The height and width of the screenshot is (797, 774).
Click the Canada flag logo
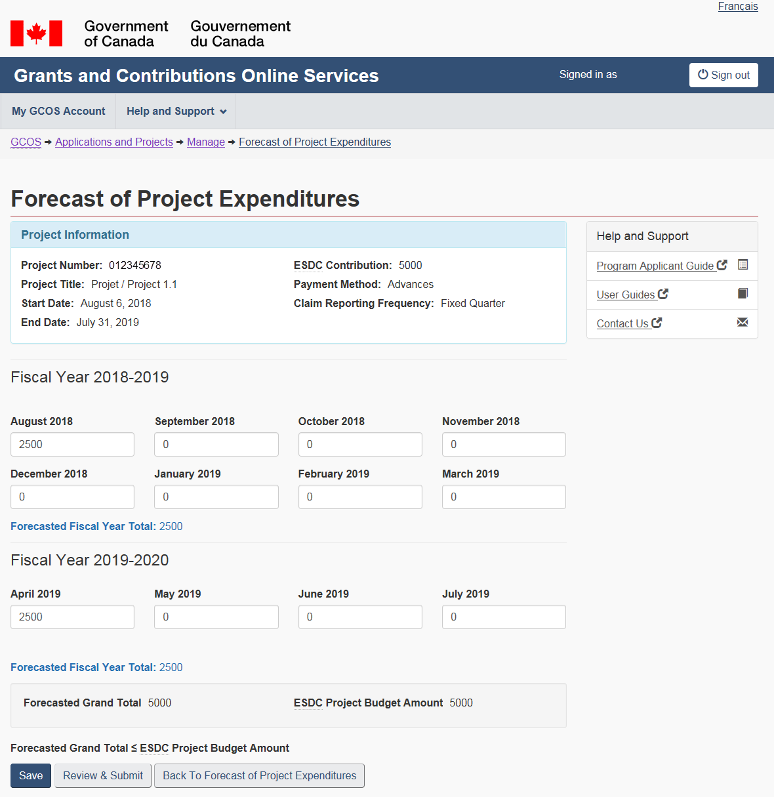(37, 33)
